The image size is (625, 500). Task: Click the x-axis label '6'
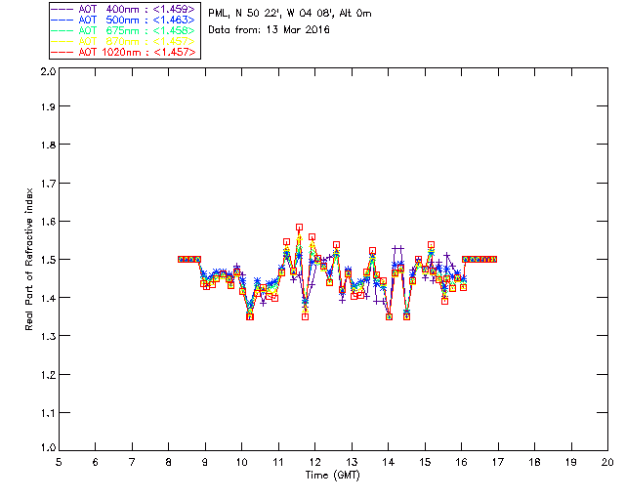pos(96,462)
